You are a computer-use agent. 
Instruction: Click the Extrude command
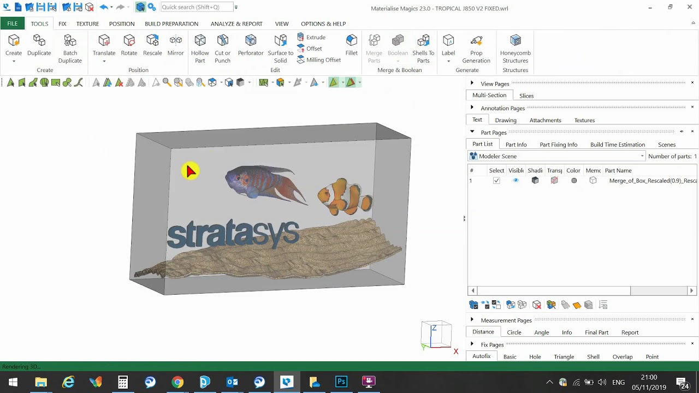coord(311,37)
